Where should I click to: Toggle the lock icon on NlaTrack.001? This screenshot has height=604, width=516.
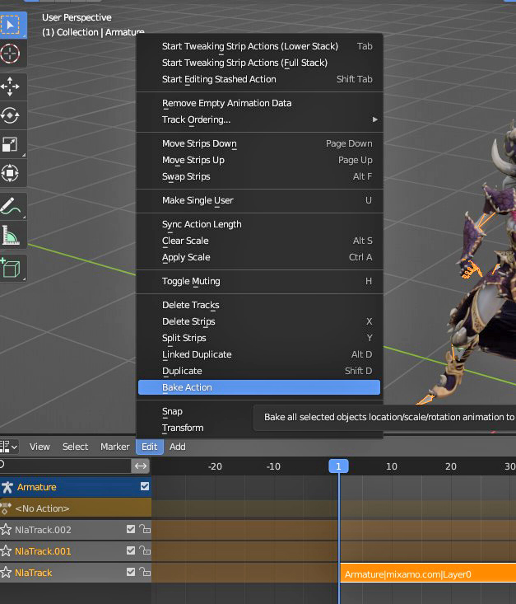tap(145, 550)
